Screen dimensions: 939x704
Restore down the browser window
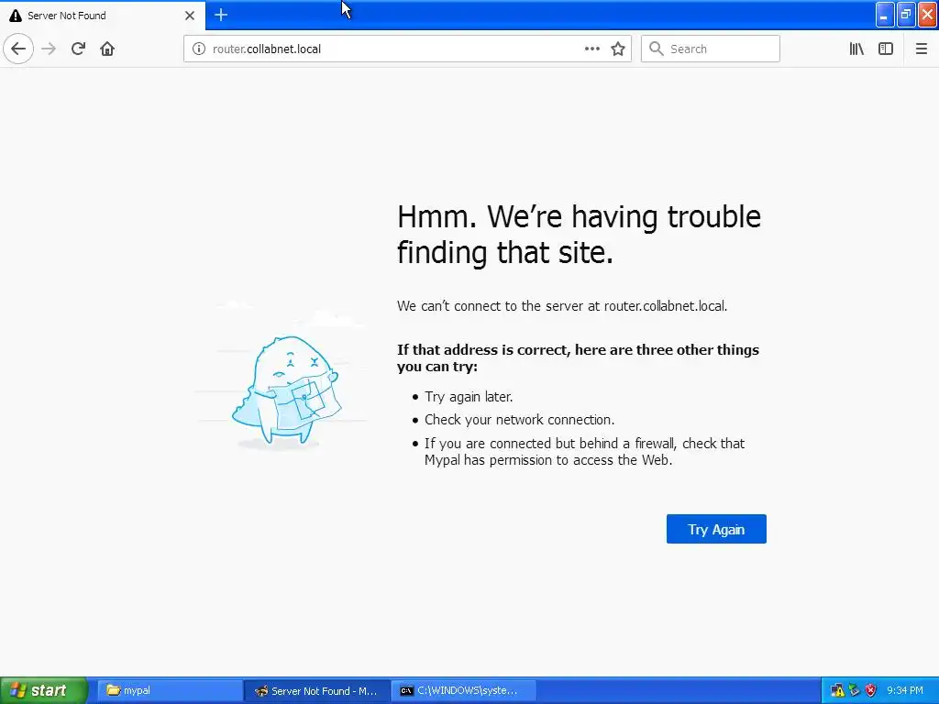(906, 15)
